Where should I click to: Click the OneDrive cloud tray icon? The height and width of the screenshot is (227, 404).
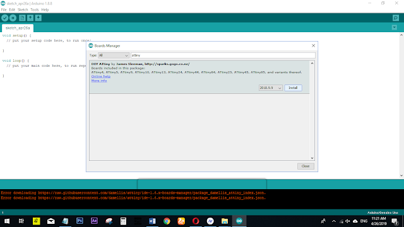(355, 221)
